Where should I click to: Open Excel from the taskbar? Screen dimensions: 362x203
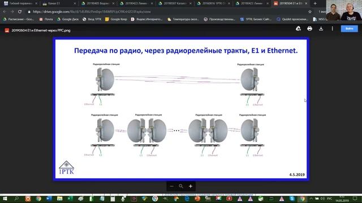click(x=70, y=198)
